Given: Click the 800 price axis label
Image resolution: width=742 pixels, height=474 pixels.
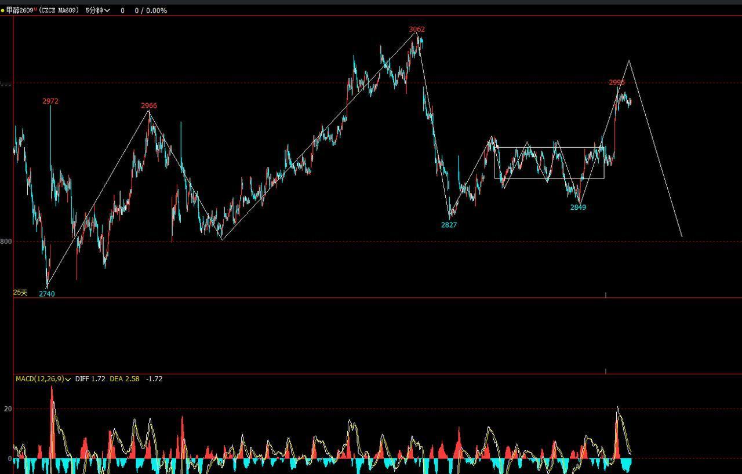Looking at the screenshot, I should (x=6, y=241).
